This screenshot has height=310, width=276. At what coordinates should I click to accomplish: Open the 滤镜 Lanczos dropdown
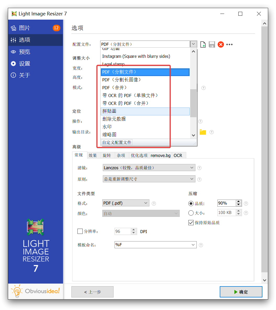(x=149, y=168)
